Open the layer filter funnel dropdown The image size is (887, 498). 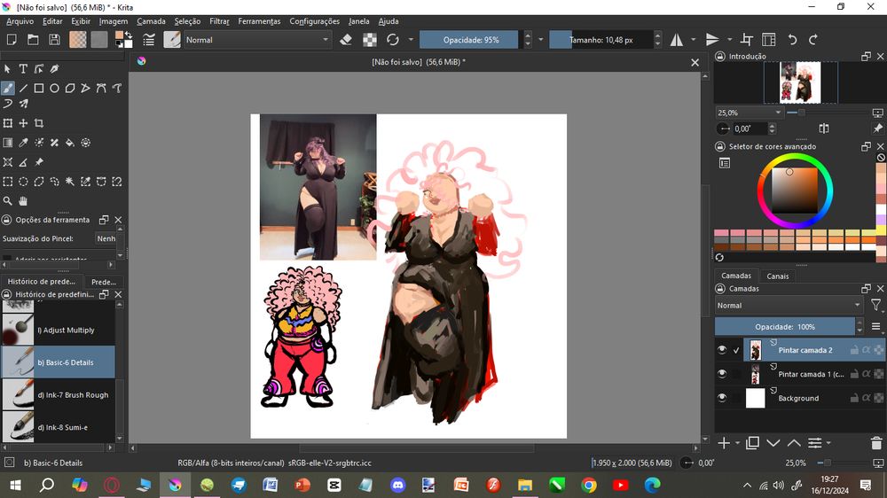(x=876, y=305)
